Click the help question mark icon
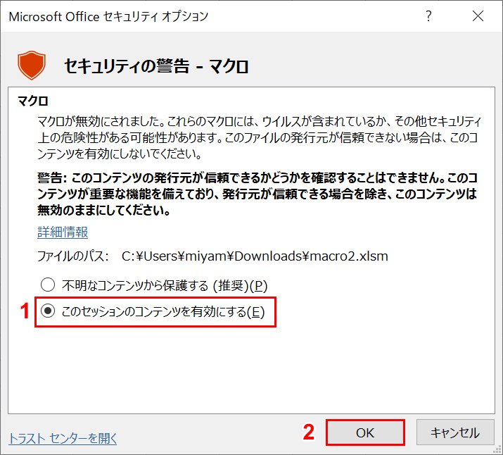 (x=428, y=15)
